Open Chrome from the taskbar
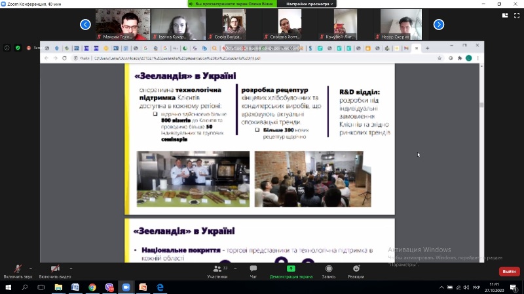 pos(92,287)
